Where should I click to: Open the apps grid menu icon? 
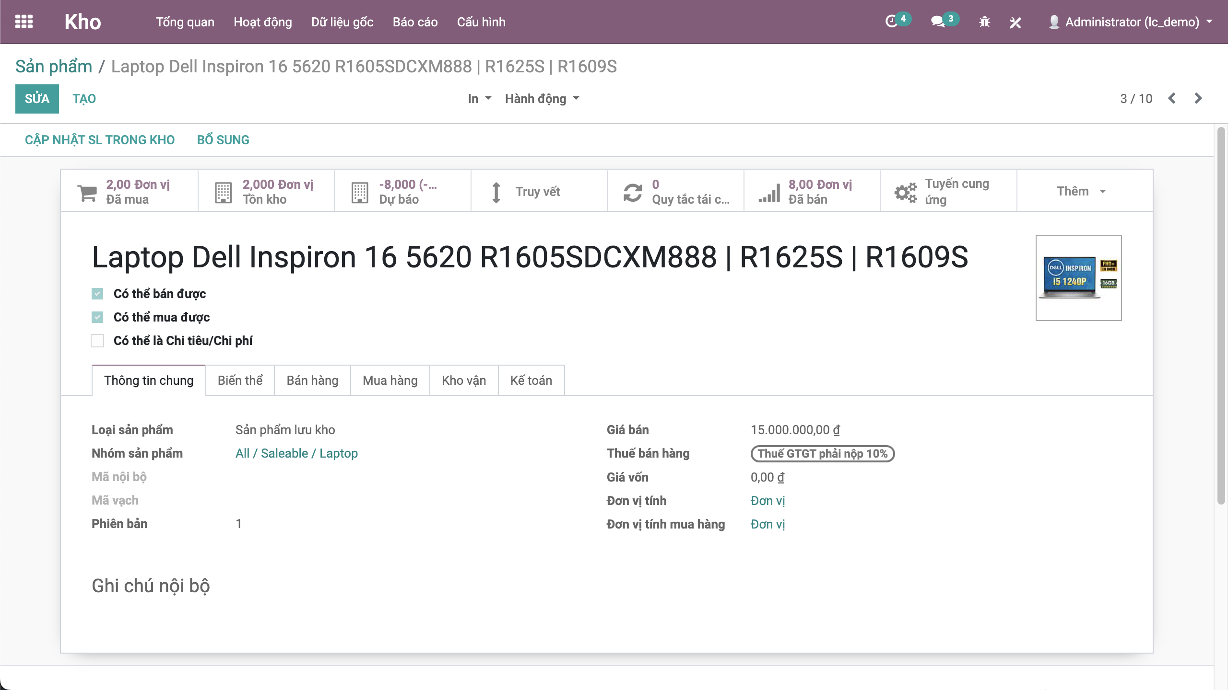(24, 22)
